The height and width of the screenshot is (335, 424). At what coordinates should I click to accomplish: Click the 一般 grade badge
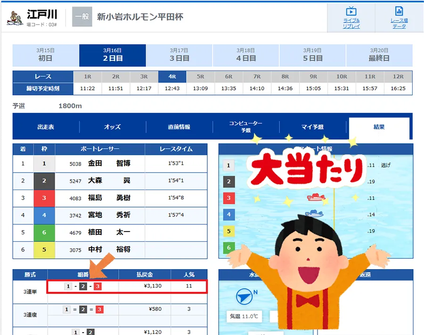click(x=82, y=17)
